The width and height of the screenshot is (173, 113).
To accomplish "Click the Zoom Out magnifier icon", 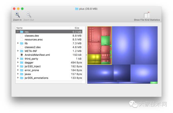I will pos(29,15).
